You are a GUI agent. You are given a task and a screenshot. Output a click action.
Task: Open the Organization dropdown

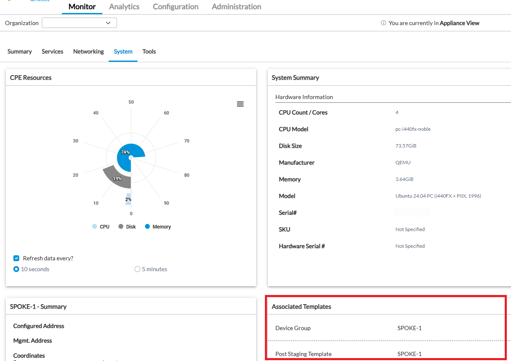(x=79, y=23)
